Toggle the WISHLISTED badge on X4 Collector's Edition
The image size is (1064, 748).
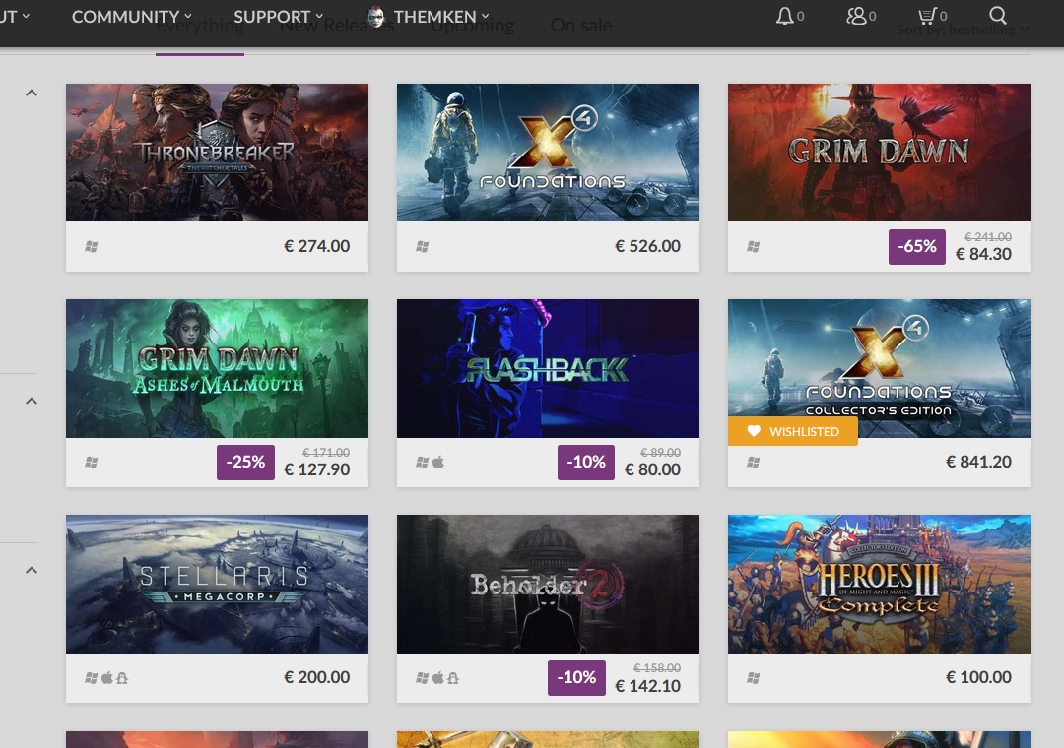[x=792, y=431]
